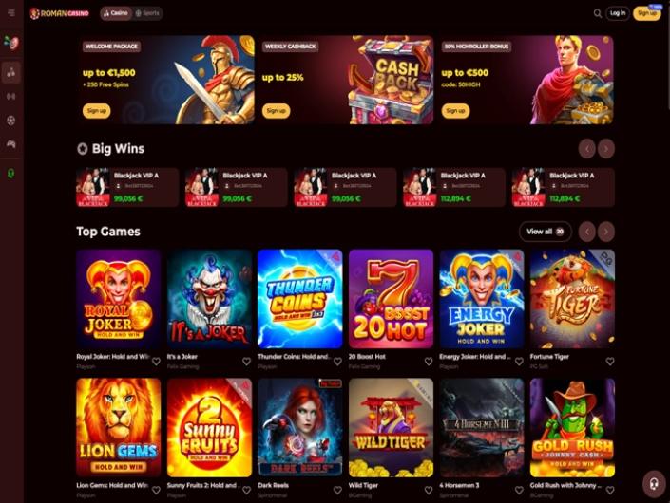670x503 pixels.
Task: Switch to the Sports tab
Action: [x=147, y=13]
